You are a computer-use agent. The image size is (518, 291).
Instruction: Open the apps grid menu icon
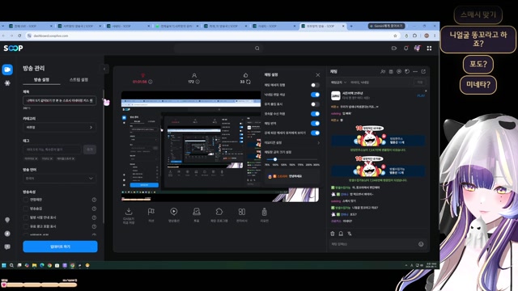pyautogui.click(x=429, y=48)
